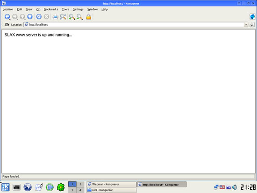Open the Go menu
This screenshot has width=257, height=193.
point(38,9)
